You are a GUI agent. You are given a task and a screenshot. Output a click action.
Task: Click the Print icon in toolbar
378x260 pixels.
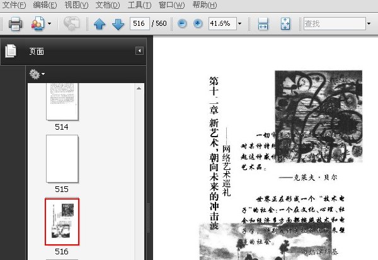(x=15, y=24)
